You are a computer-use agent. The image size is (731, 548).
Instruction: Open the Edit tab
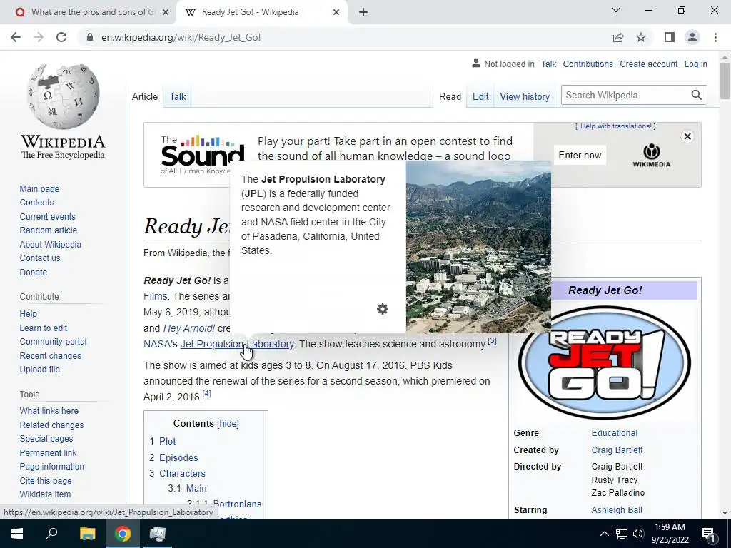coord(480,96)
